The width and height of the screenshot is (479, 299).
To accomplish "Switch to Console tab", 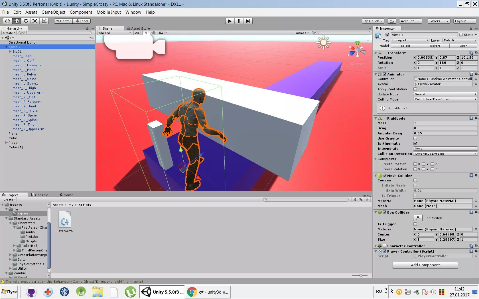I will click(x=40, y=195).
